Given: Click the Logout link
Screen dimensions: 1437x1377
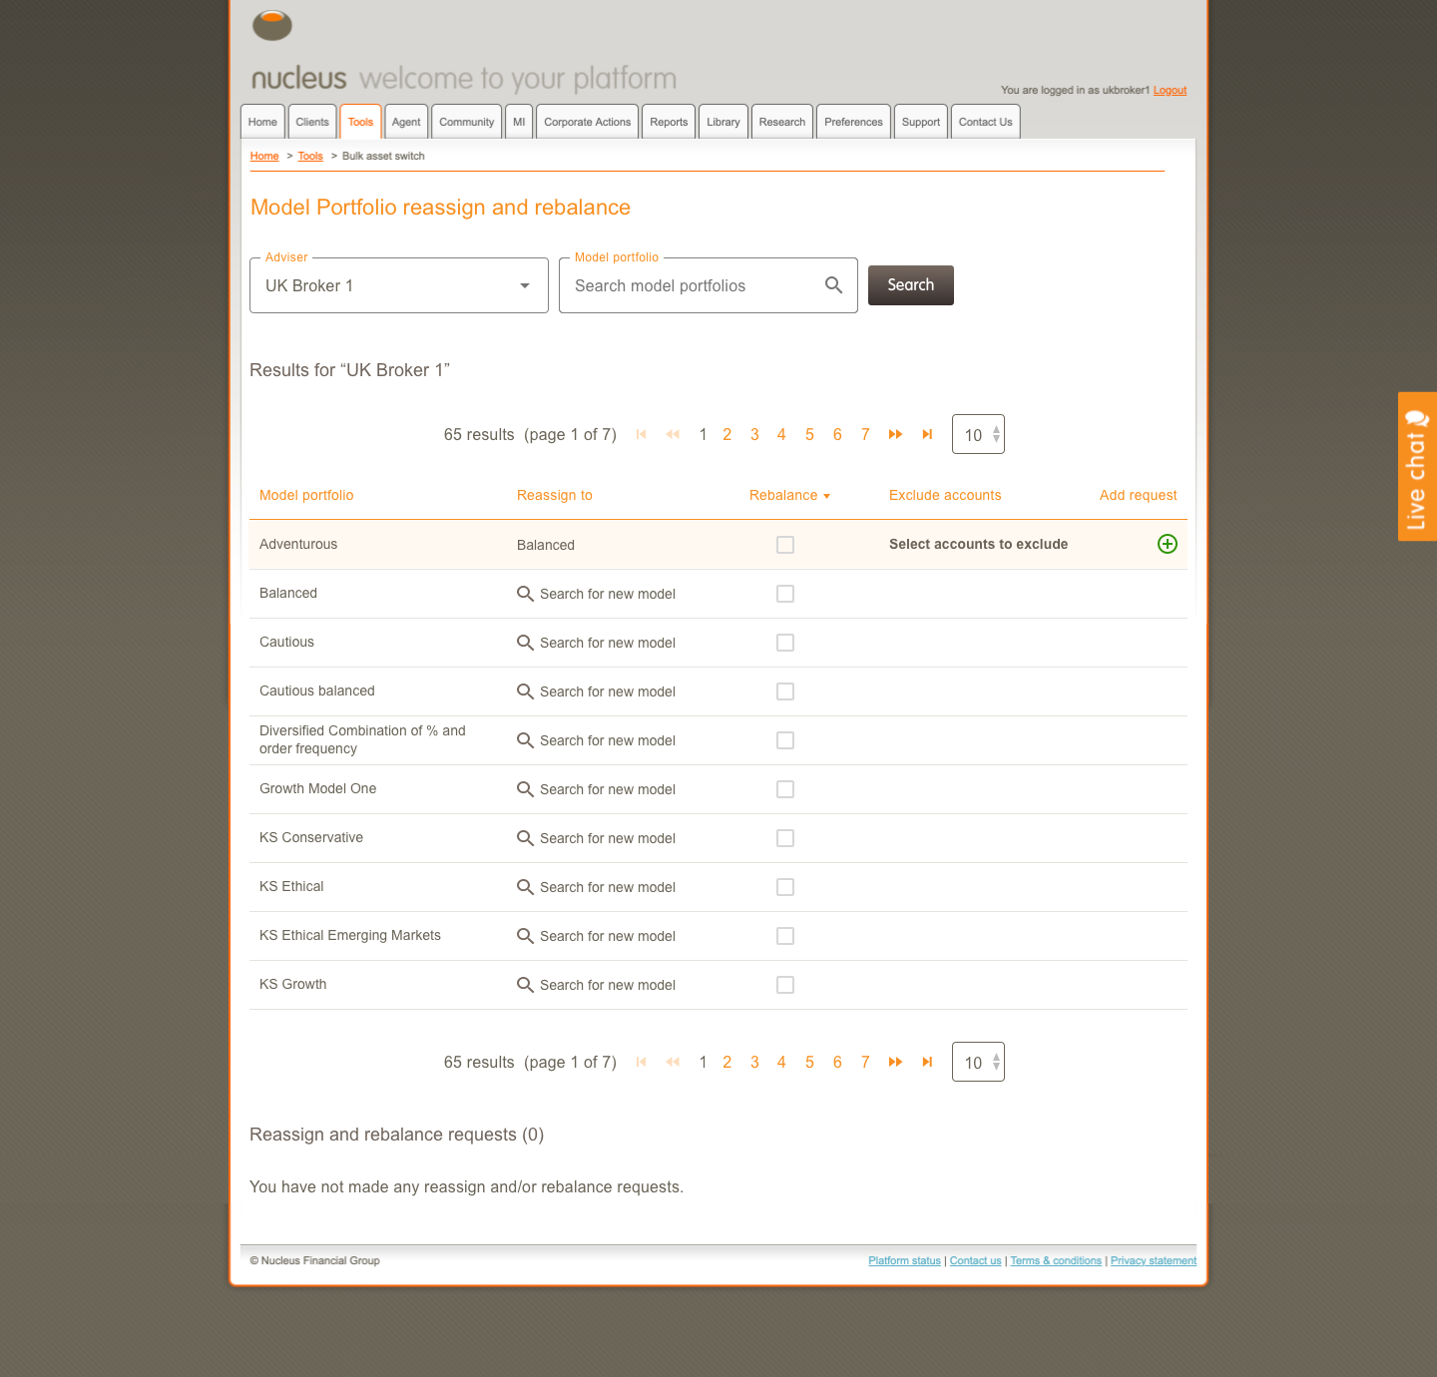Looking at the screenshot, I should (x=1170, y=90).
